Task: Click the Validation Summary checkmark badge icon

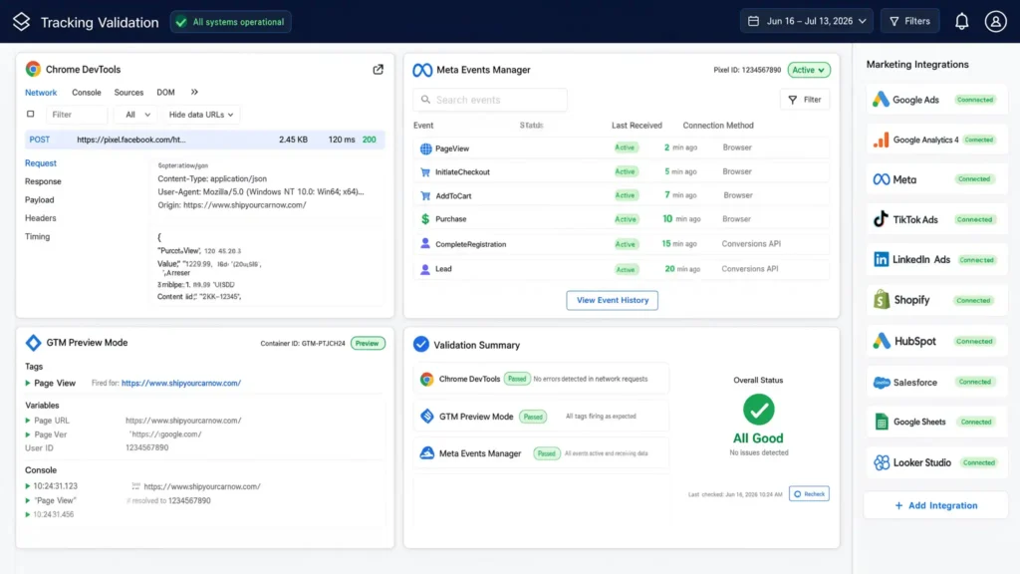Action: (x=421, y=344)
